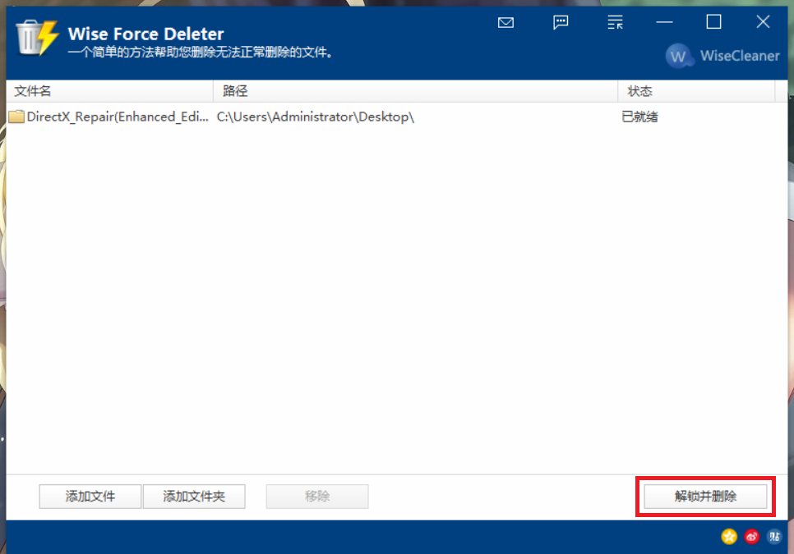Click the path C:\Users\Administrator\Desktop\ cell

316,117
